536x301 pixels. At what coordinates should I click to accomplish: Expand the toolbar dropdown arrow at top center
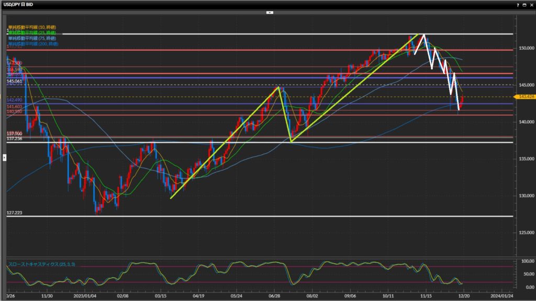pos(270,11)
